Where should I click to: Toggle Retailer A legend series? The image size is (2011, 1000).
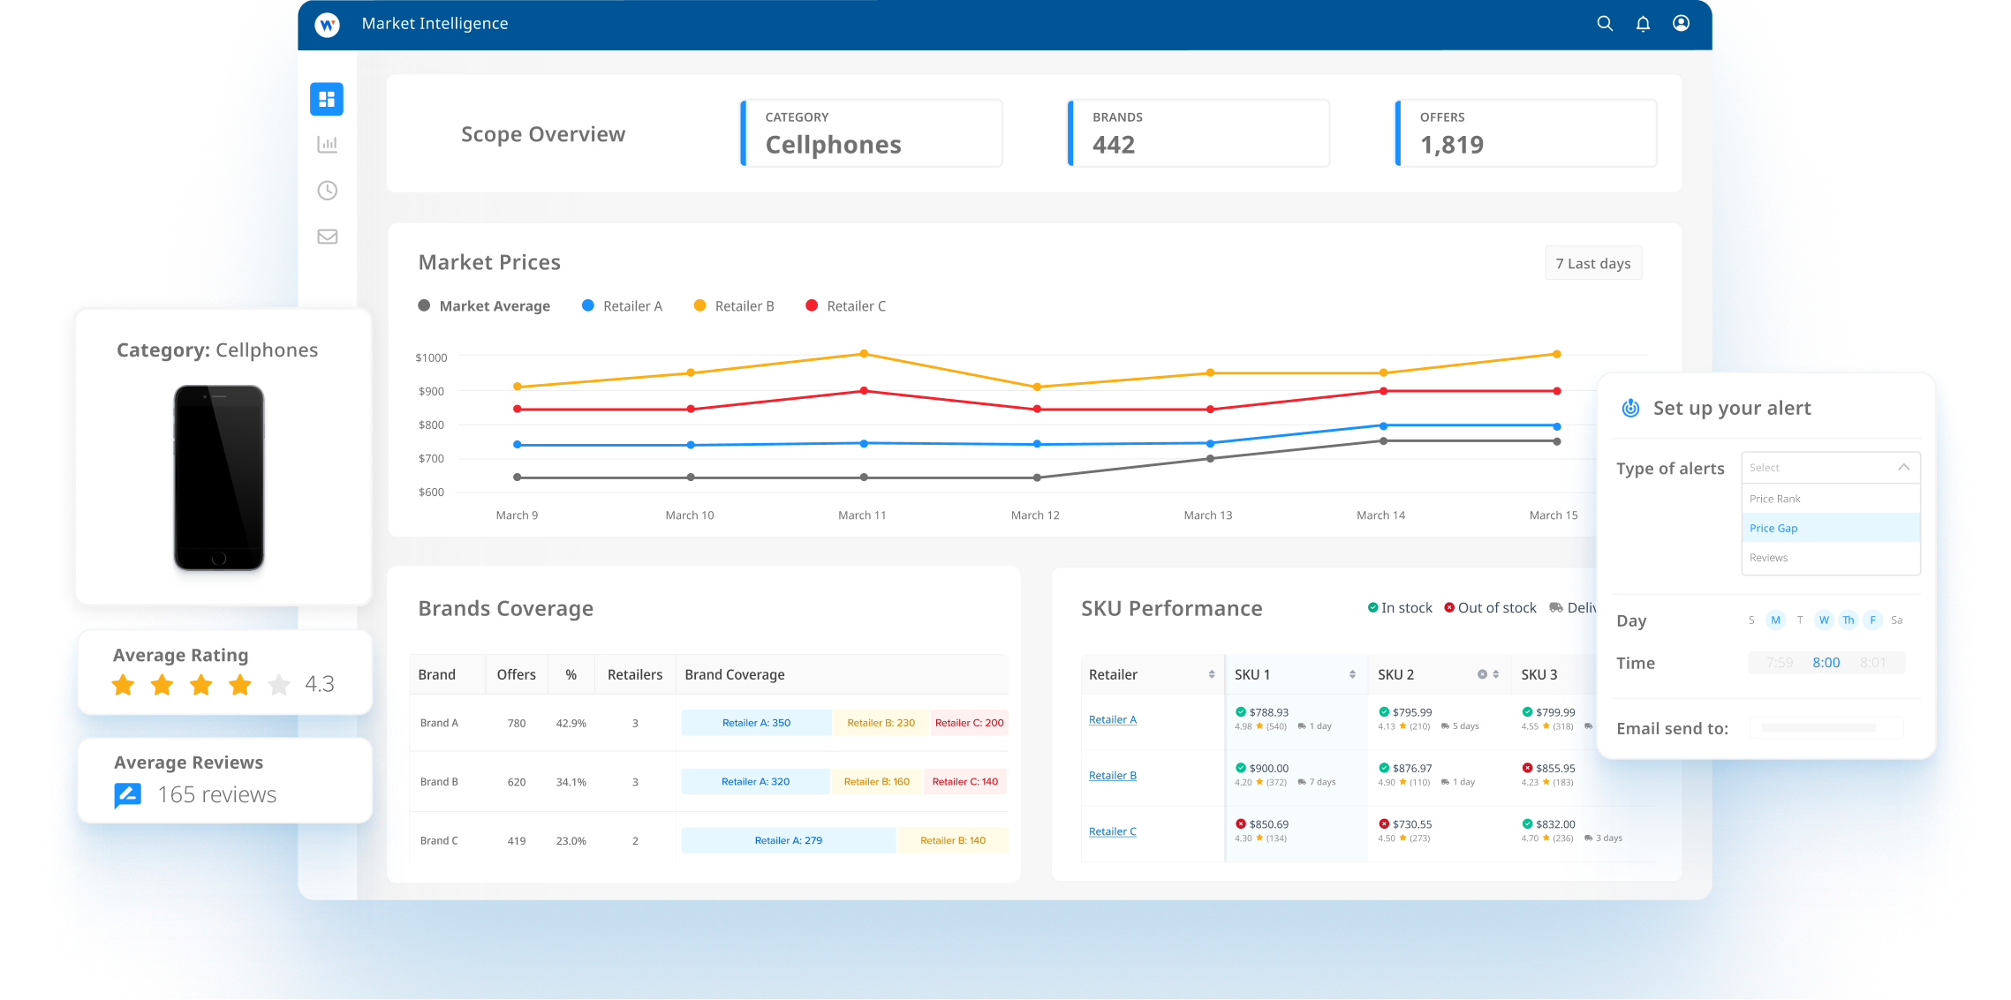click(622, 306)
